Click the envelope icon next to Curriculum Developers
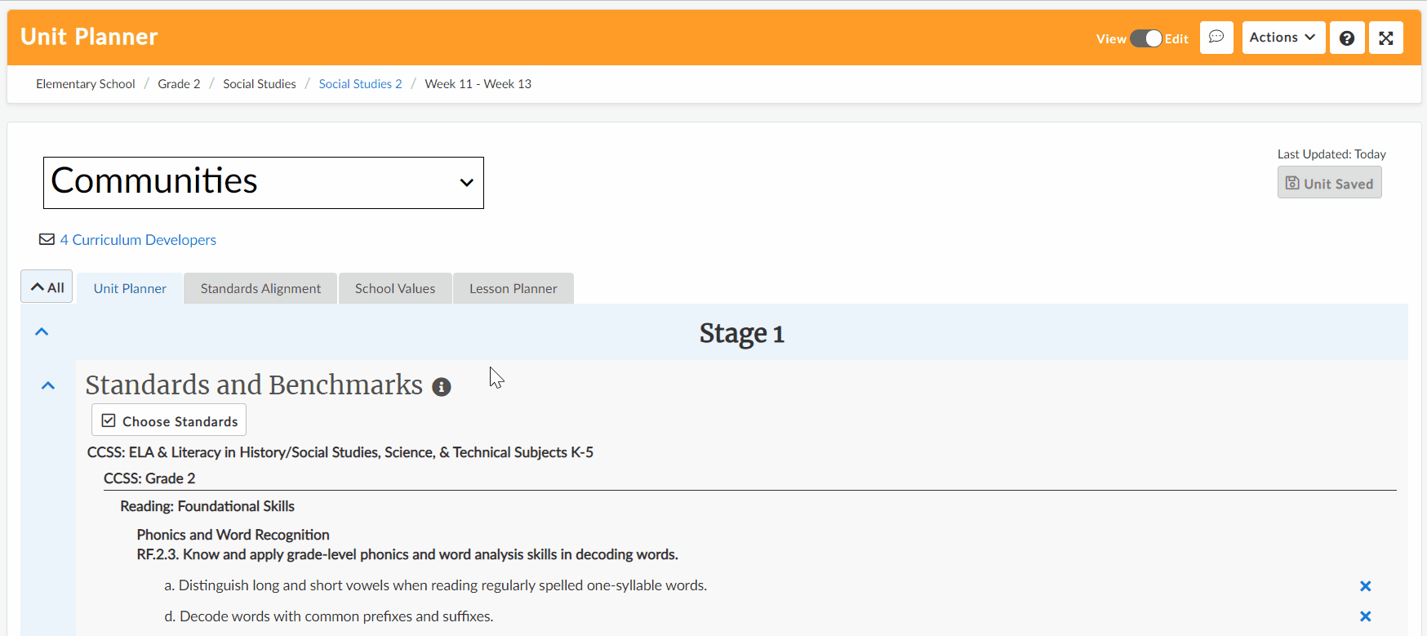Viewport: 1427px width, 636px height. (x=47, y=239)
